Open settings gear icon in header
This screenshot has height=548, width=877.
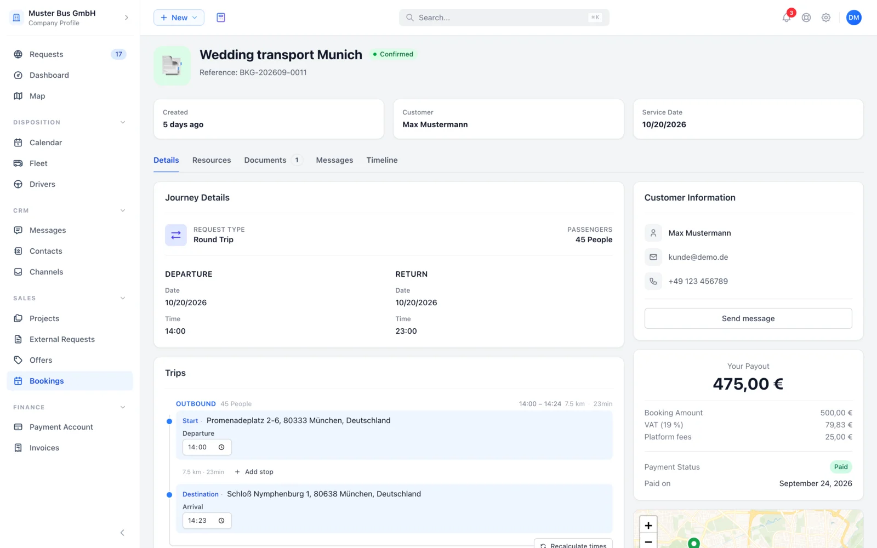click(x=826, y=18)
